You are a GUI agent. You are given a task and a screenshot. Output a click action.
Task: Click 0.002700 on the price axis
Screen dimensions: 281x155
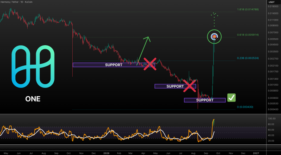coord(273,59)
